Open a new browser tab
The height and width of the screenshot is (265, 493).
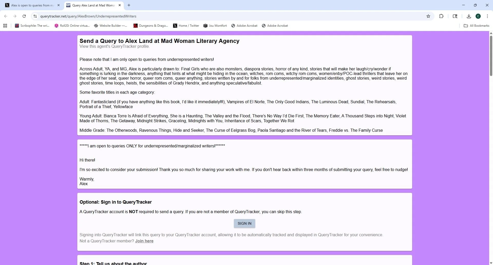pos(129,5)
